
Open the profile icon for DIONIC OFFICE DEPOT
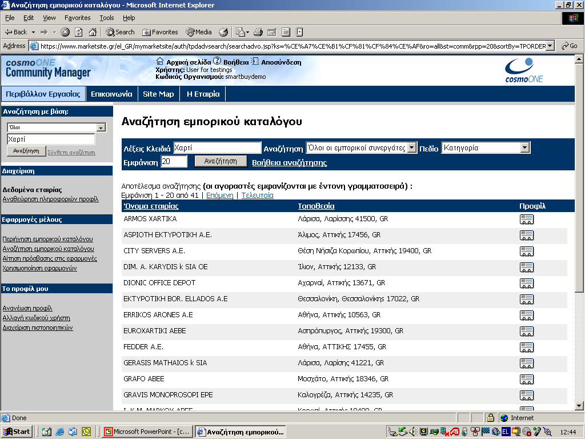(526, 284)
